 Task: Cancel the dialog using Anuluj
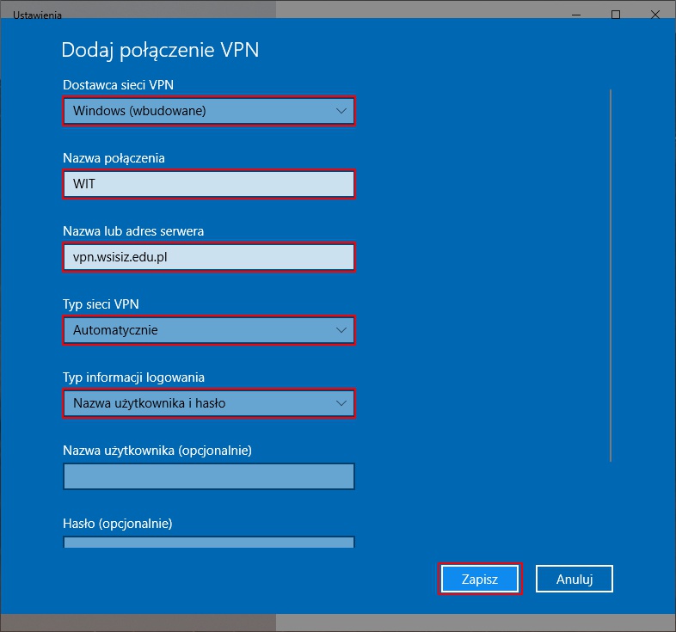(x=575, y=579)
